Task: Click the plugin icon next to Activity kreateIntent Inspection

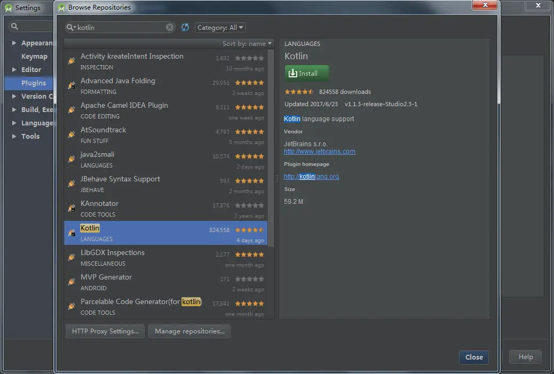Action: pos(72,61)
